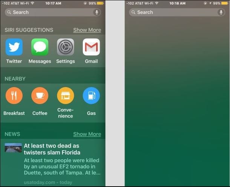The width and height of the screenshot is (230, 187).
Task: Tap the Breakfast nearby icon
Action: click(x=14, y=95)
